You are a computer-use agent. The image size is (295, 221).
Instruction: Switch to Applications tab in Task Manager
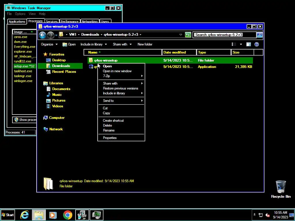pyautogui.click(x=17, y=21)
